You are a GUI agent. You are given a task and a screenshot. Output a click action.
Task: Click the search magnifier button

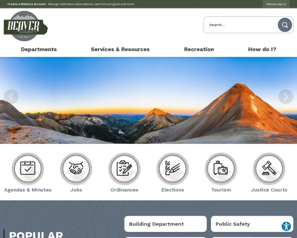point(285,25)
